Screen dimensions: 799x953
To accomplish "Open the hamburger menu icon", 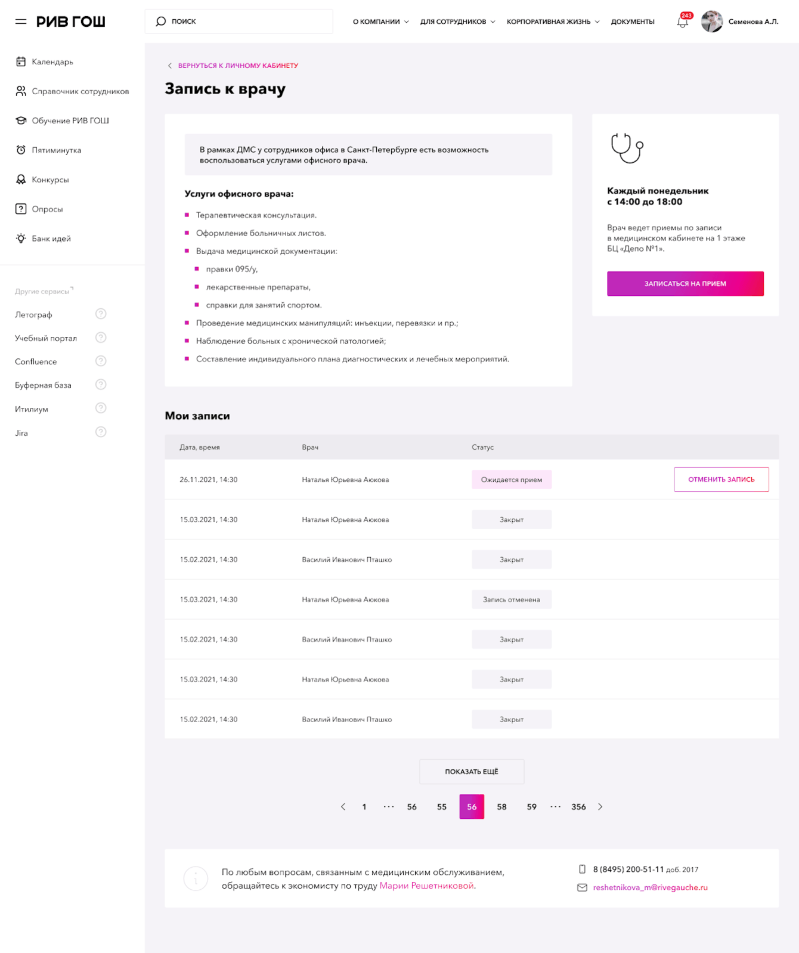I will tap(21, 21).
